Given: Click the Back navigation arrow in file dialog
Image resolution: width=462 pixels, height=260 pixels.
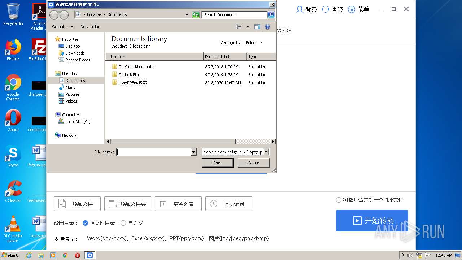Looking at the screenshot, I should tap(54, 15).
